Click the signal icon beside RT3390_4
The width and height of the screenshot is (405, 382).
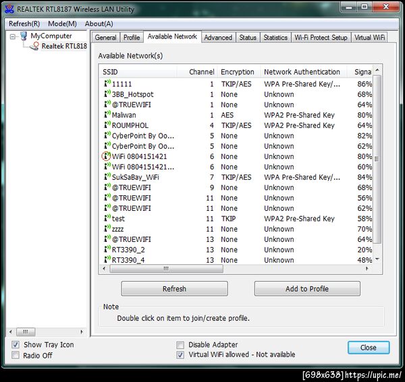click(107, 259)
